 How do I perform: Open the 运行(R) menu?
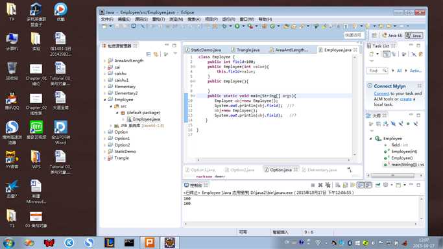coord(228,19)
